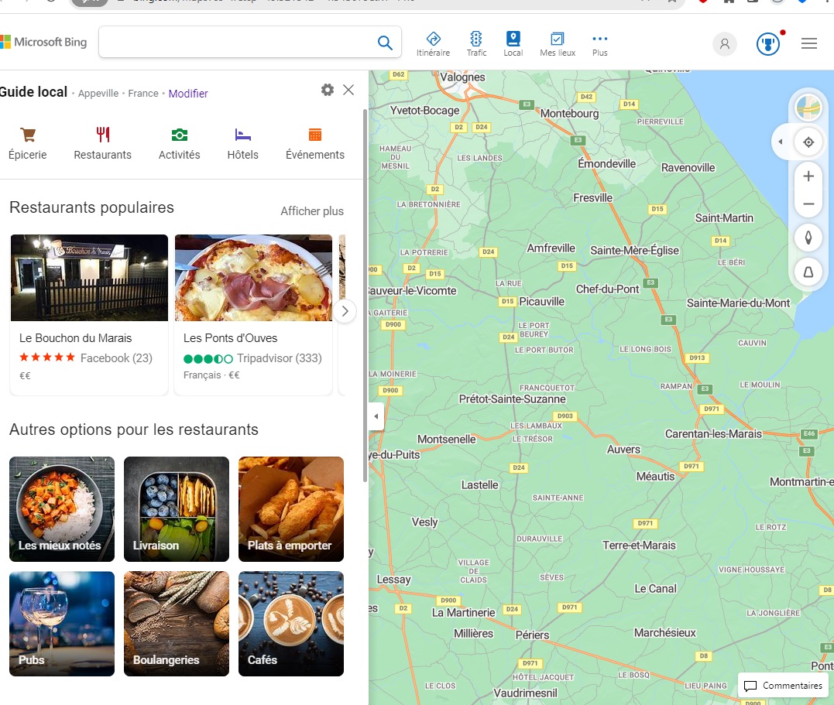The image size is (834, 705).
Task: Click the Modifier location link
Action: tap(188, 94)
